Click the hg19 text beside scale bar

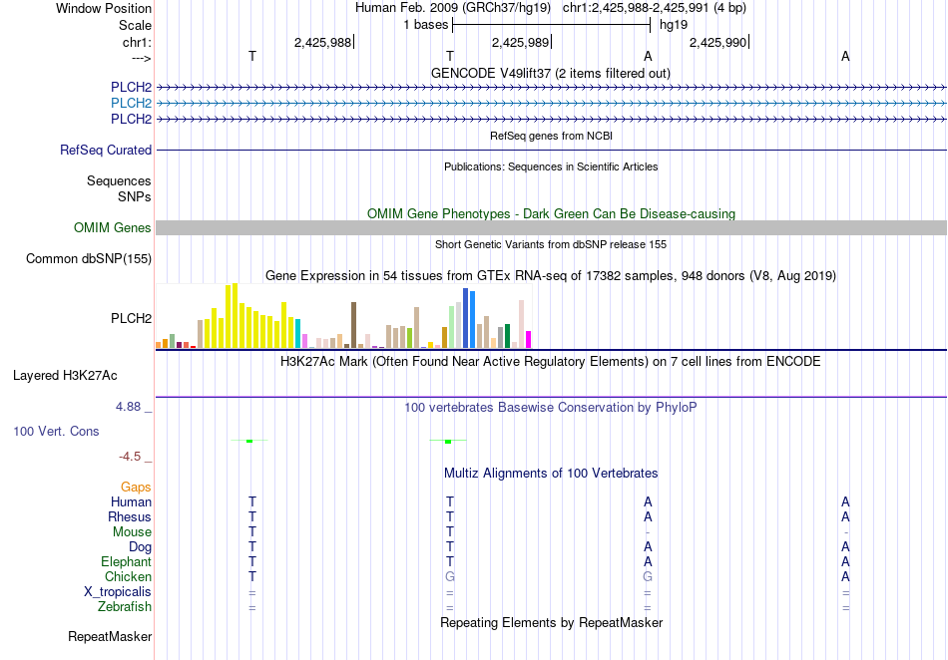coord(674,25)
